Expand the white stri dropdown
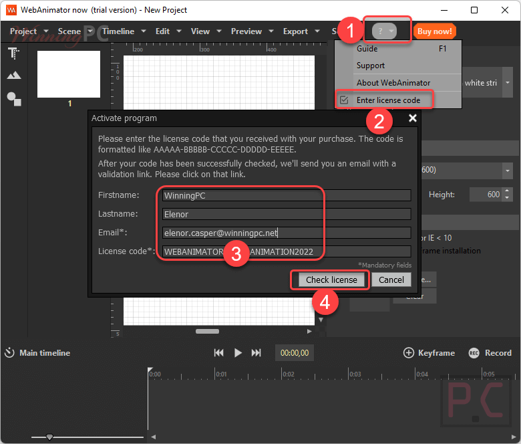Image resolution: width=521 pixels, height=444 pixels. click(x=508, y=82)
